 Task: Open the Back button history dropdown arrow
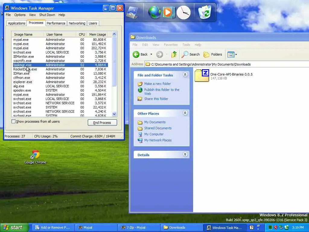click(x=151, y=54)
